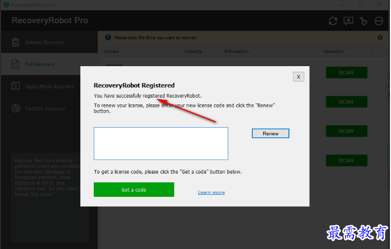Click the Information column header
Screen dimensions: 391x249
point(270,51)
